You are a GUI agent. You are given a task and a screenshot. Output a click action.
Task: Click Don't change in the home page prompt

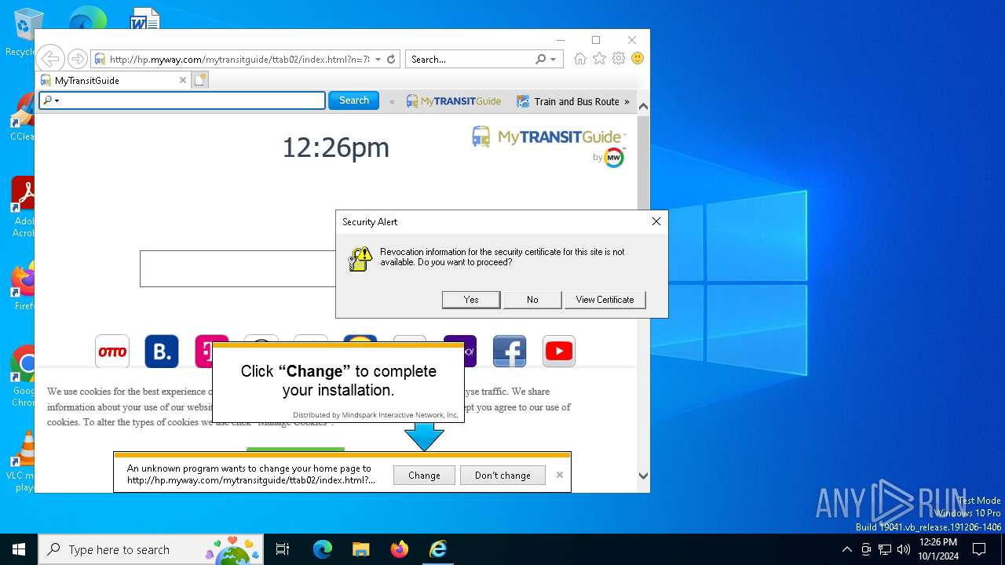tap(502, 476)
